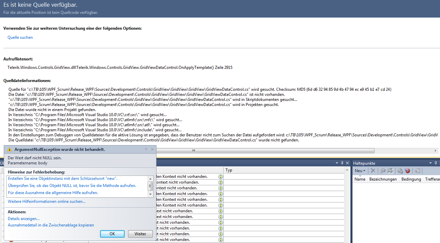Click the call stack location text starting with Telerik.Windows.Controls.GridView.dll
The height and width of the screenshot is (243, 440).
click(120, 67)
